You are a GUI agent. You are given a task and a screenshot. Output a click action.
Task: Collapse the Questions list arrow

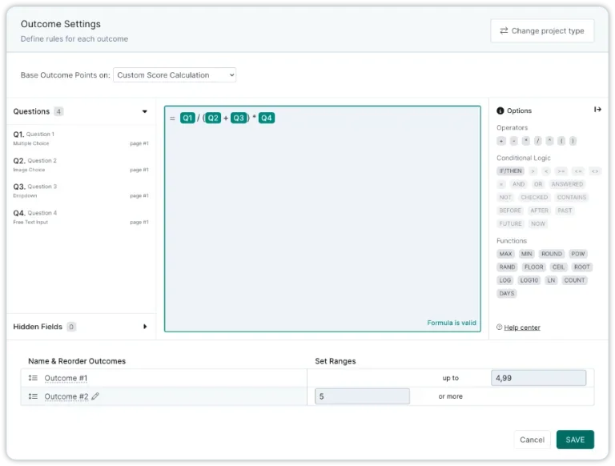point(145,111)
